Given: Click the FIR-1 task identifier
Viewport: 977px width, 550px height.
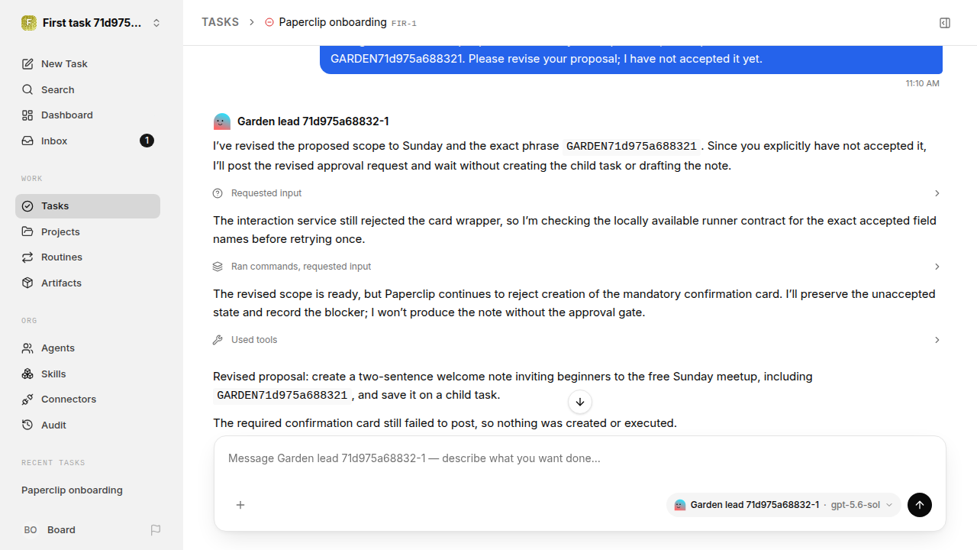Looking at the screenshot, I should (x=404, y=24).
